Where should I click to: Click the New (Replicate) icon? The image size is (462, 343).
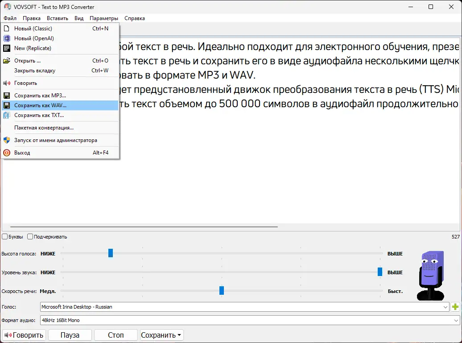click(x=7, y=48)
